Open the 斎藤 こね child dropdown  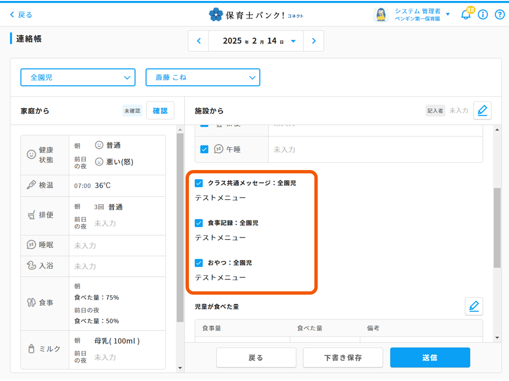point(203,77)
